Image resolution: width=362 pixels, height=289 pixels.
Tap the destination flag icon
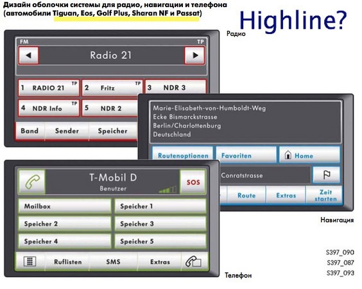(327, 175)
